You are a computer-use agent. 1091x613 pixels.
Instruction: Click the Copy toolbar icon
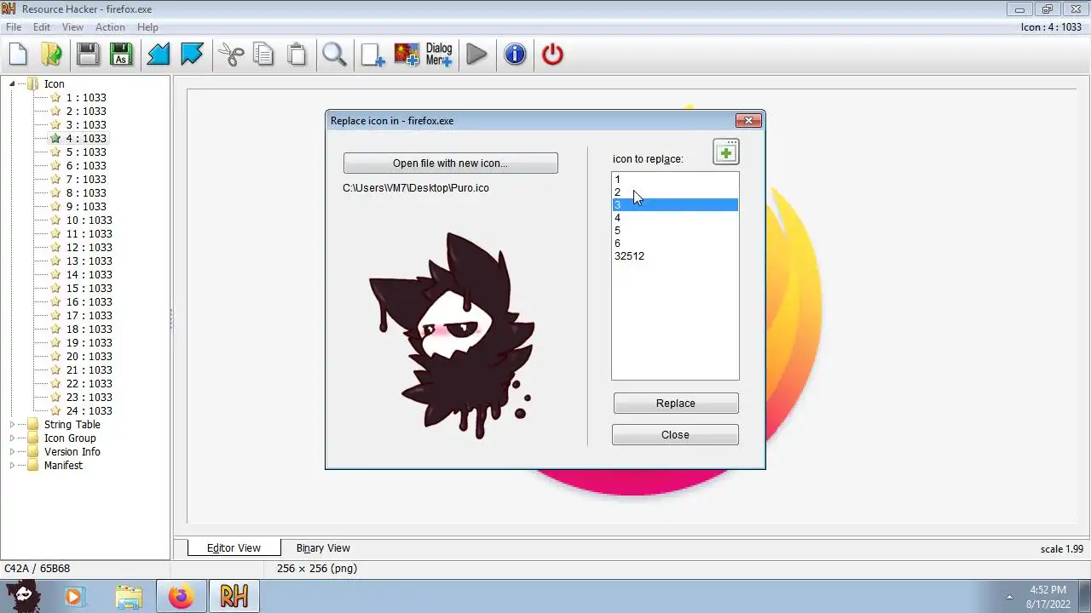263,54
